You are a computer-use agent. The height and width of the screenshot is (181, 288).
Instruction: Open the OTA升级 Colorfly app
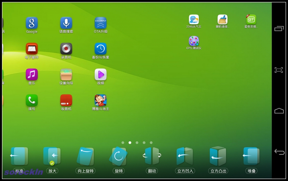tap(100, 23)
